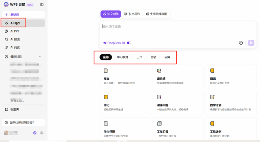Open the 如何快速找到灵犀 help entry
This screenshot has width=260, height=142.
[23, 123]
